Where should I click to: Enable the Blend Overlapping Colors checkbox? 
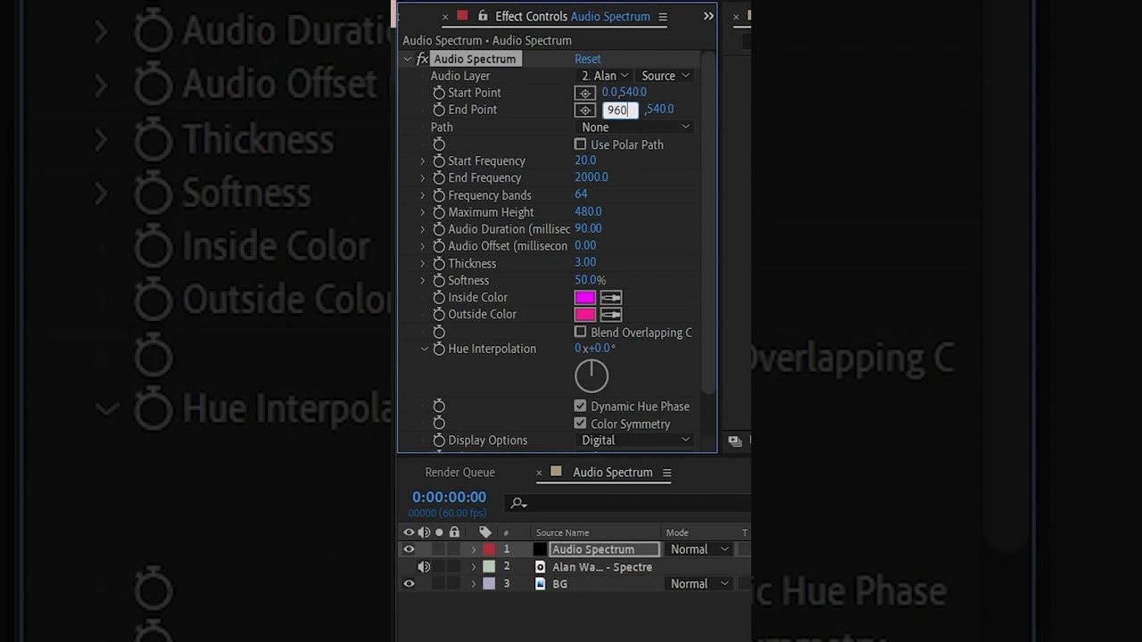pyautogui.click(x=581, y=332)
